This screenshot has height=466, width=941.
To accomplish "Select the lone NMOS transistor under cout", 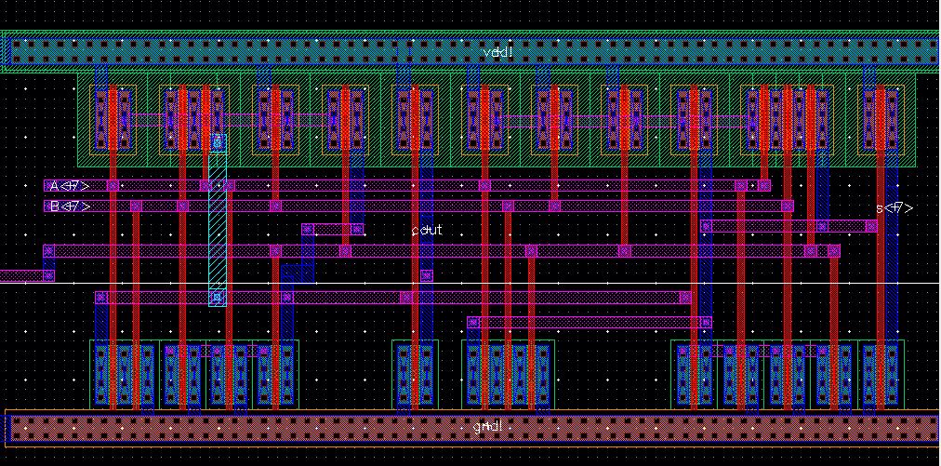I will 415,374.
